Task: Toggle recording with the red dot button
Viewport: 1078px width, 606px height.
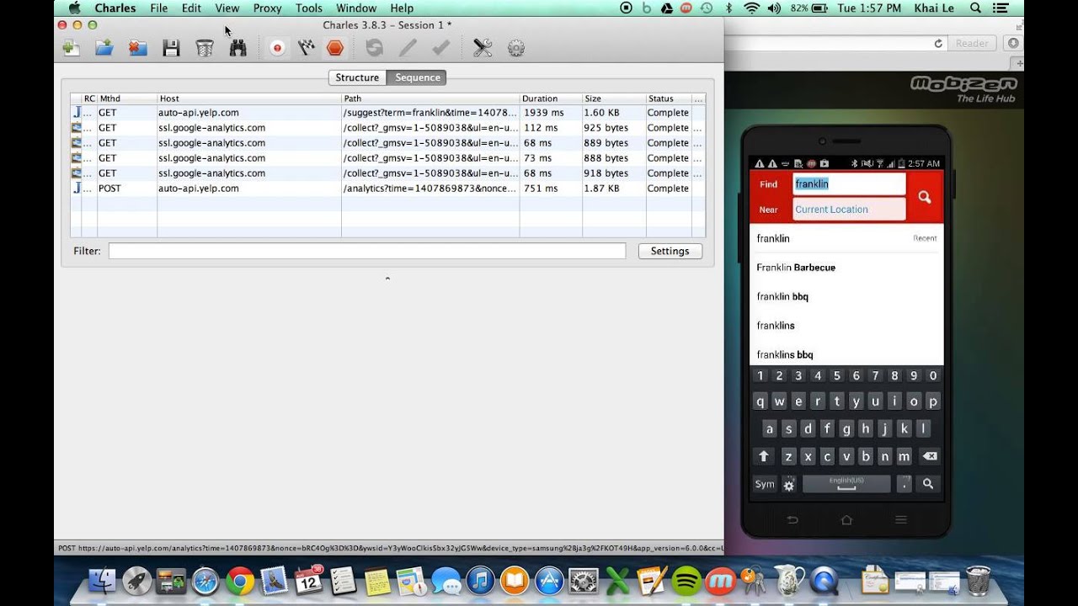Action: [277, 48]
